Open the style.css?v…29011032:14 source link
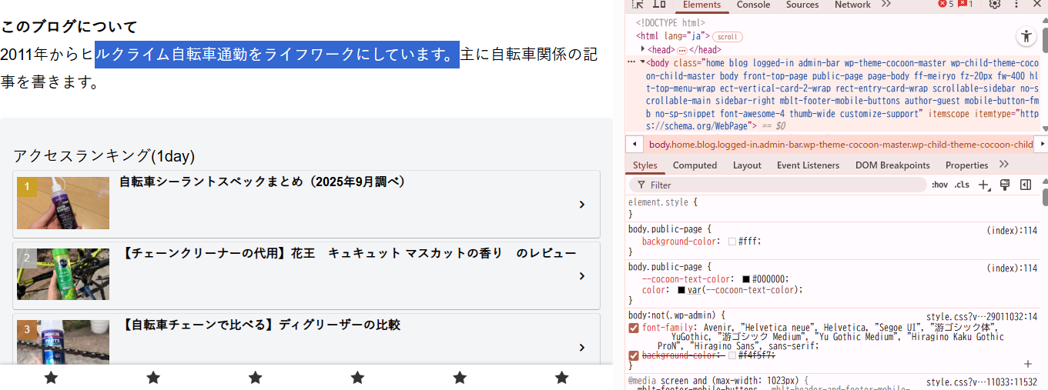The width and height of the screenshot is (1048, 390). click(x=982, y=316)
